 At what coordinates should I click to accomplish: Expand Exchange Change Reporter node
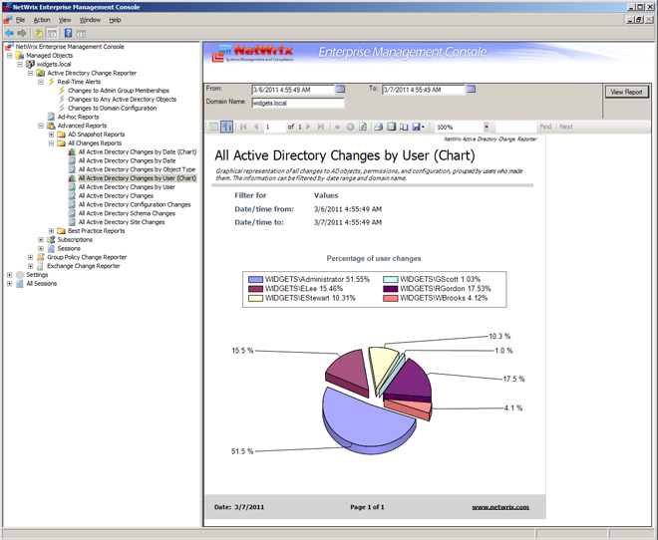[x=30, y=266]
